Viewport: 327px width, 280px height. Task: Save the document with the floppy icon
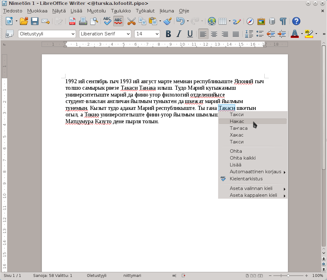pyautogui.click(x=35, y=21)
